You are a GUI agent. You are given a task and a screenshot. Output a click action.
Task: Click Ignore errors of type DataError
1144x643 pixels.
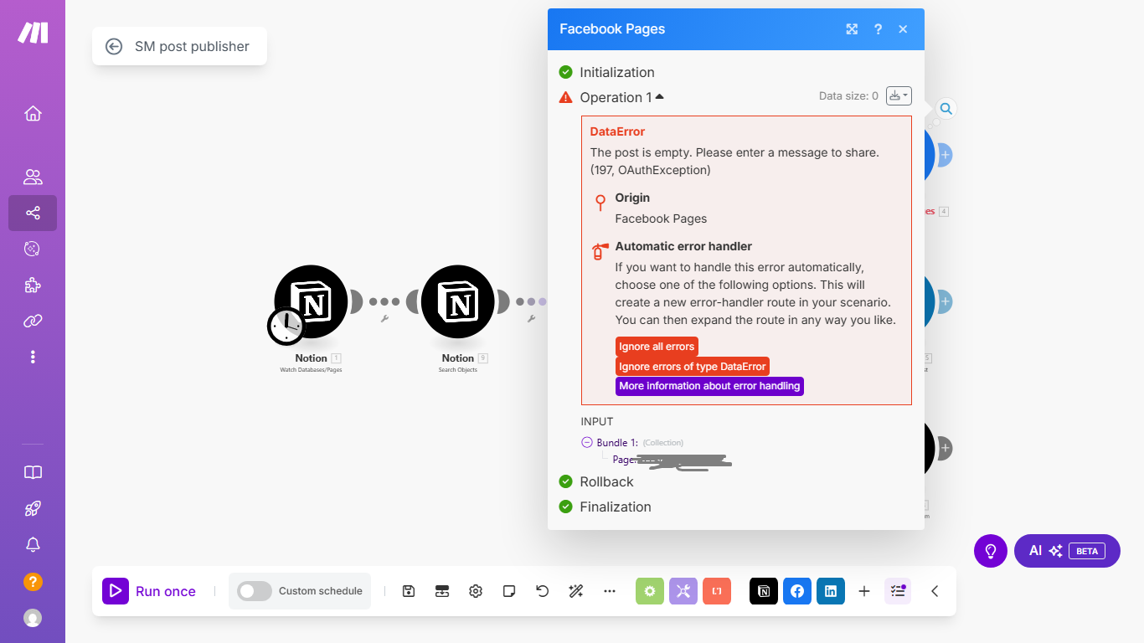(693, 367)
